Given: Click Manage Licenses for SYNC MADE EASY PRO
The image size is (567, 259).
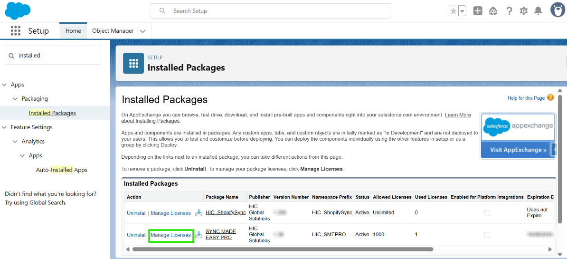Looking at the screenshot, I should pos(170,235).
